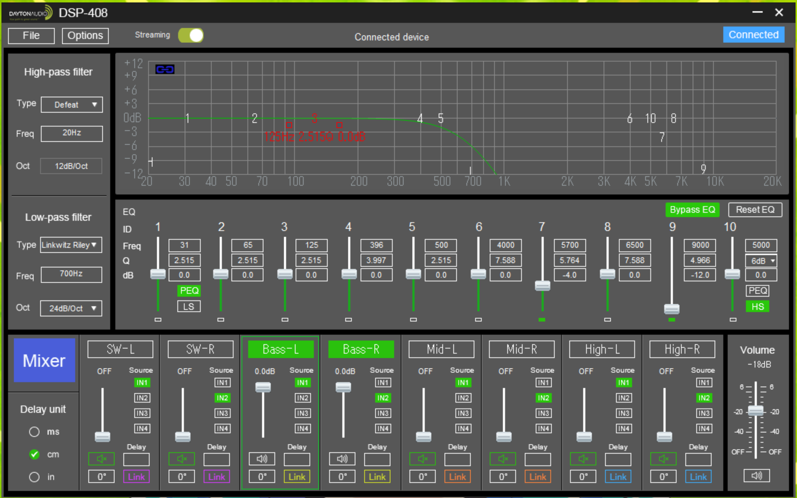Expand the Low-pass 24dB/Oct slope dropdown

[71, 308]
